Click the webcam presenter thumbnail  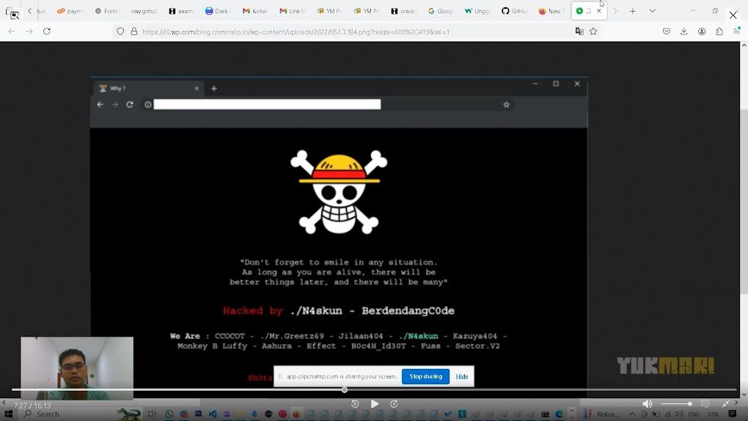point(77,368)
